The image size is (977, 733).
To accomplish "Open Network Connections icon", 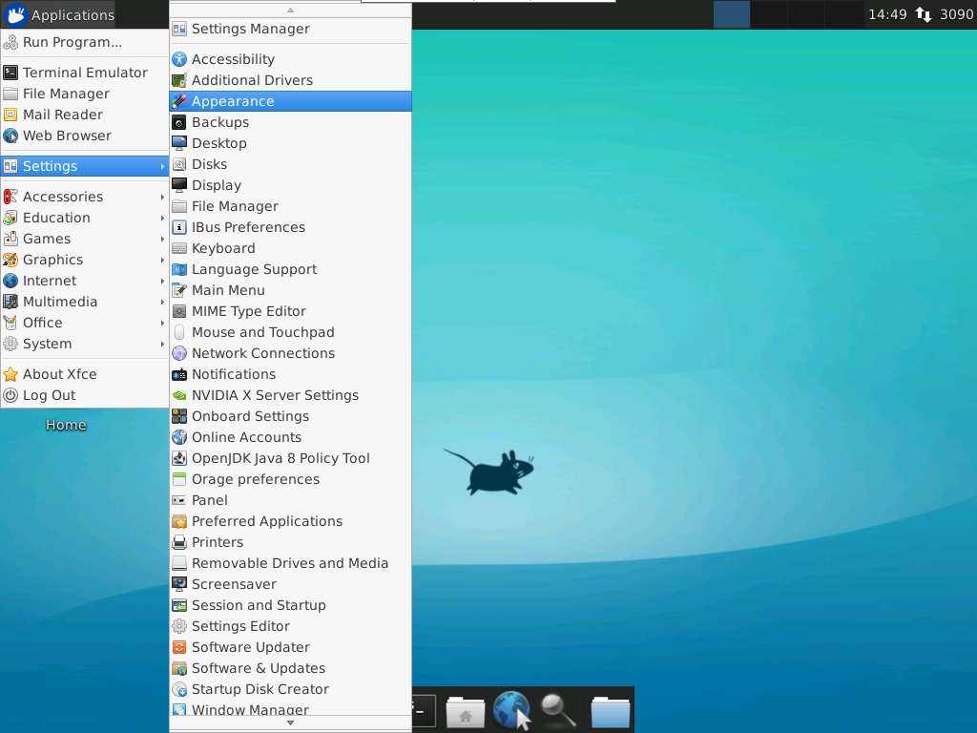I will [x=179, y=353].
